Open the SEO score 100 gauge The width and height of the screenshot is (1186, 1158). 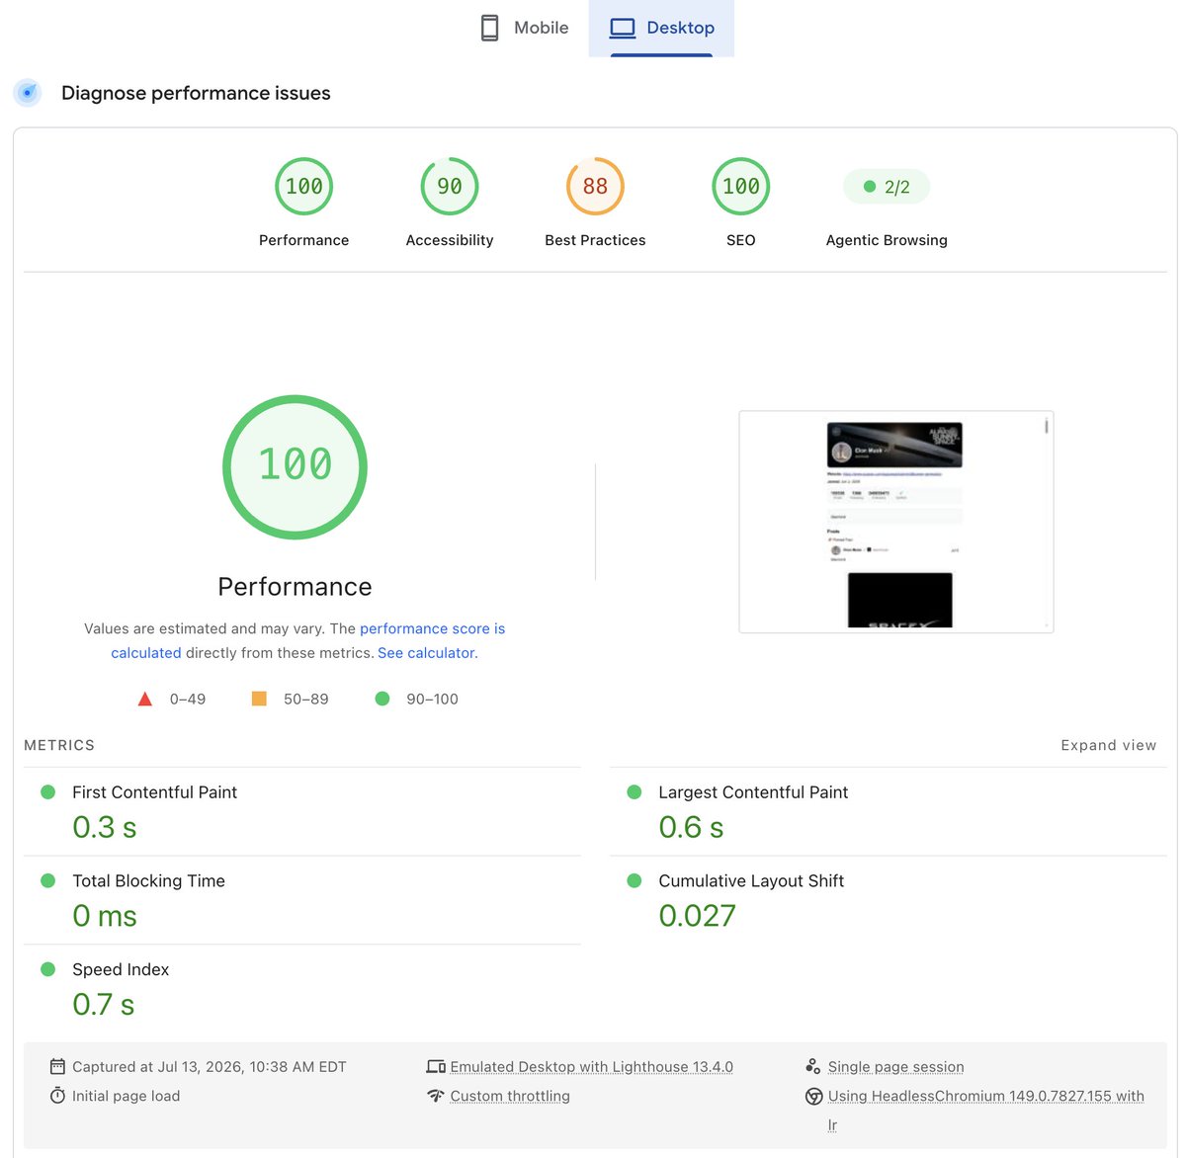click(x=741, y=186)
